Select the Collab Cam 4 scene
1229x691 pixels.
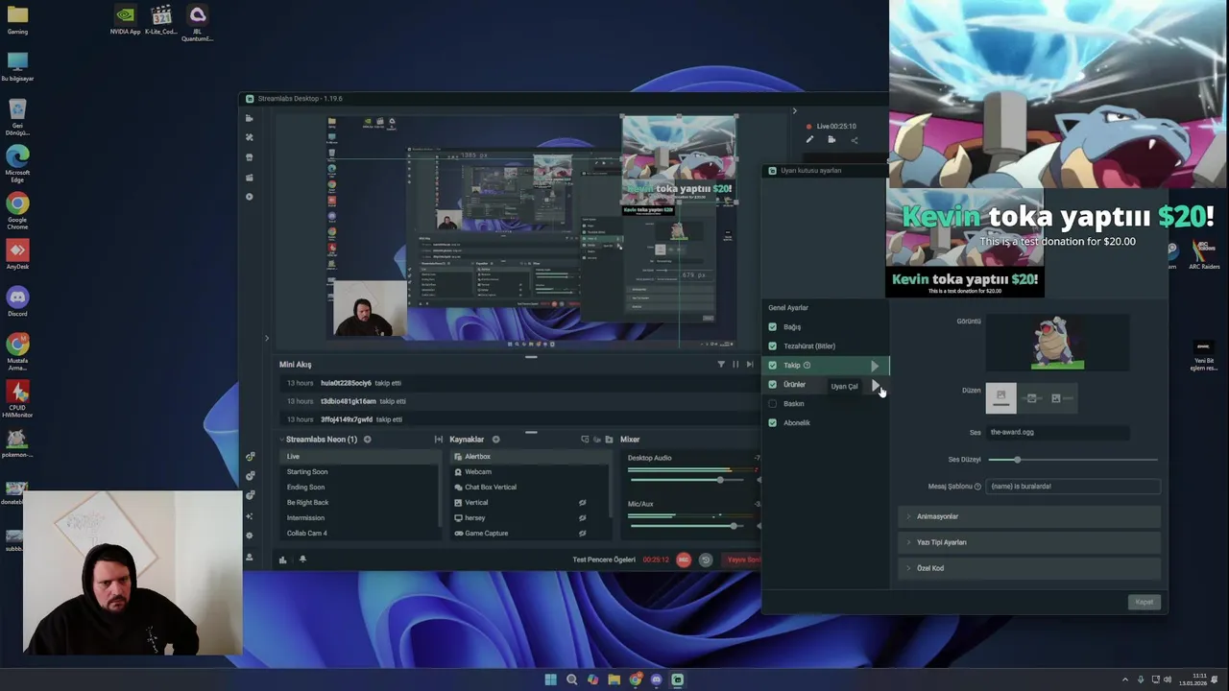(x=360, y=534)
